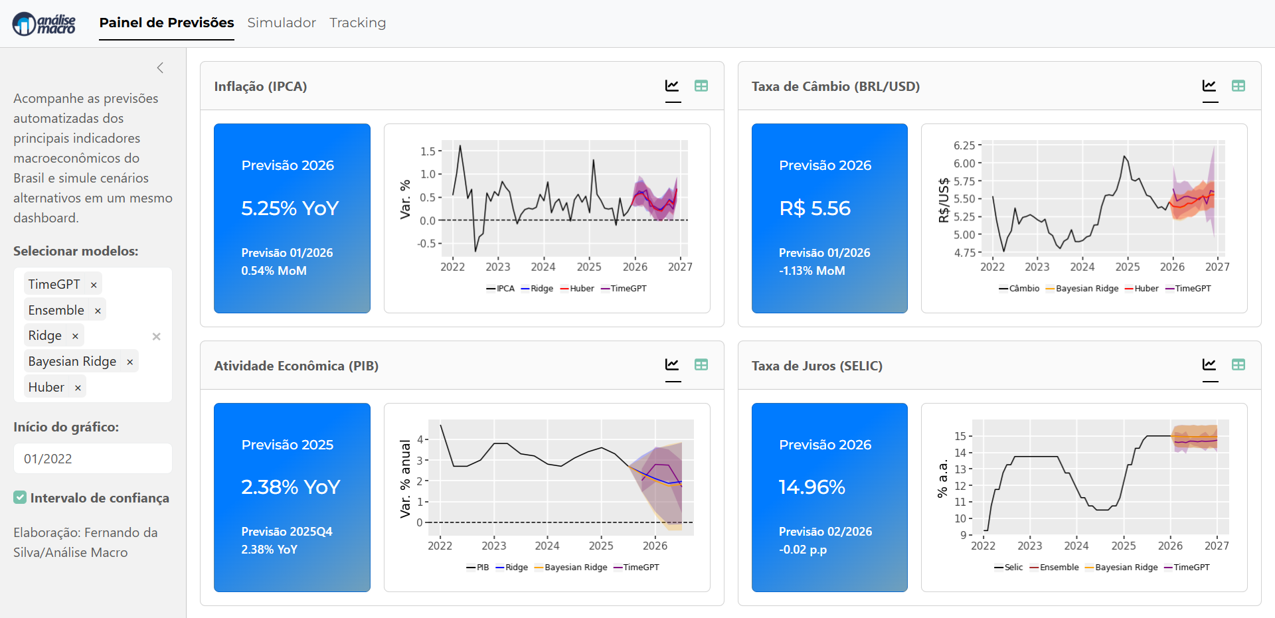Show the Taxa de Juros (SELIC) chart
Screen dimensions: 1275x618
pyautogui.click(x=1209, y=365)
